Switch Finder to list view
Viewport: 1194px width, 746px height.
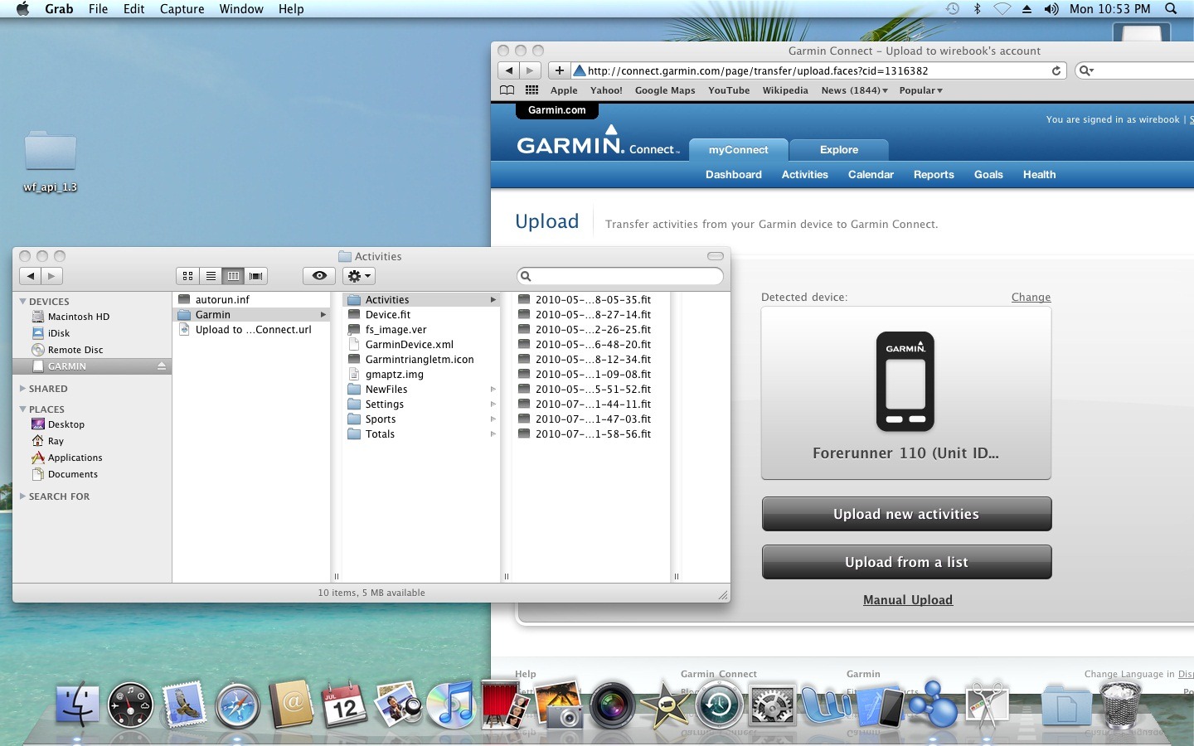tap(211, 276)
